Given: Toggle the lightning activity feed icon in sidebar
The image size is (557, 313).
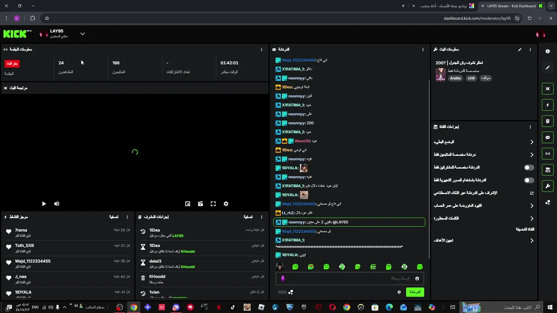Looking at the screenshot, I should [547, 105].
